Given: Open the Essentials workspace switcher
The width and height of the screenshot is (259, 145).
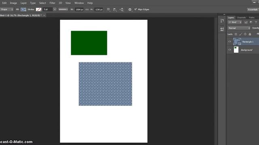Looking at the screenshot, I should click(253, 10).
